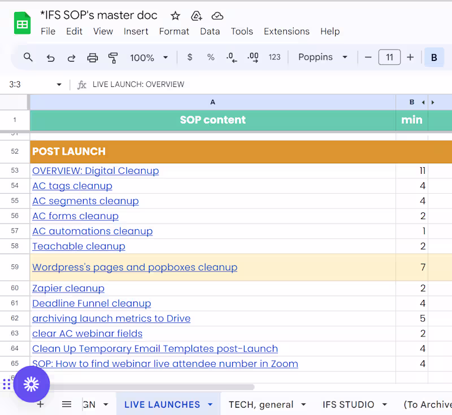The image size is (452, 415).
Task: Activate the paint format tool
Action: click(113, 58)
